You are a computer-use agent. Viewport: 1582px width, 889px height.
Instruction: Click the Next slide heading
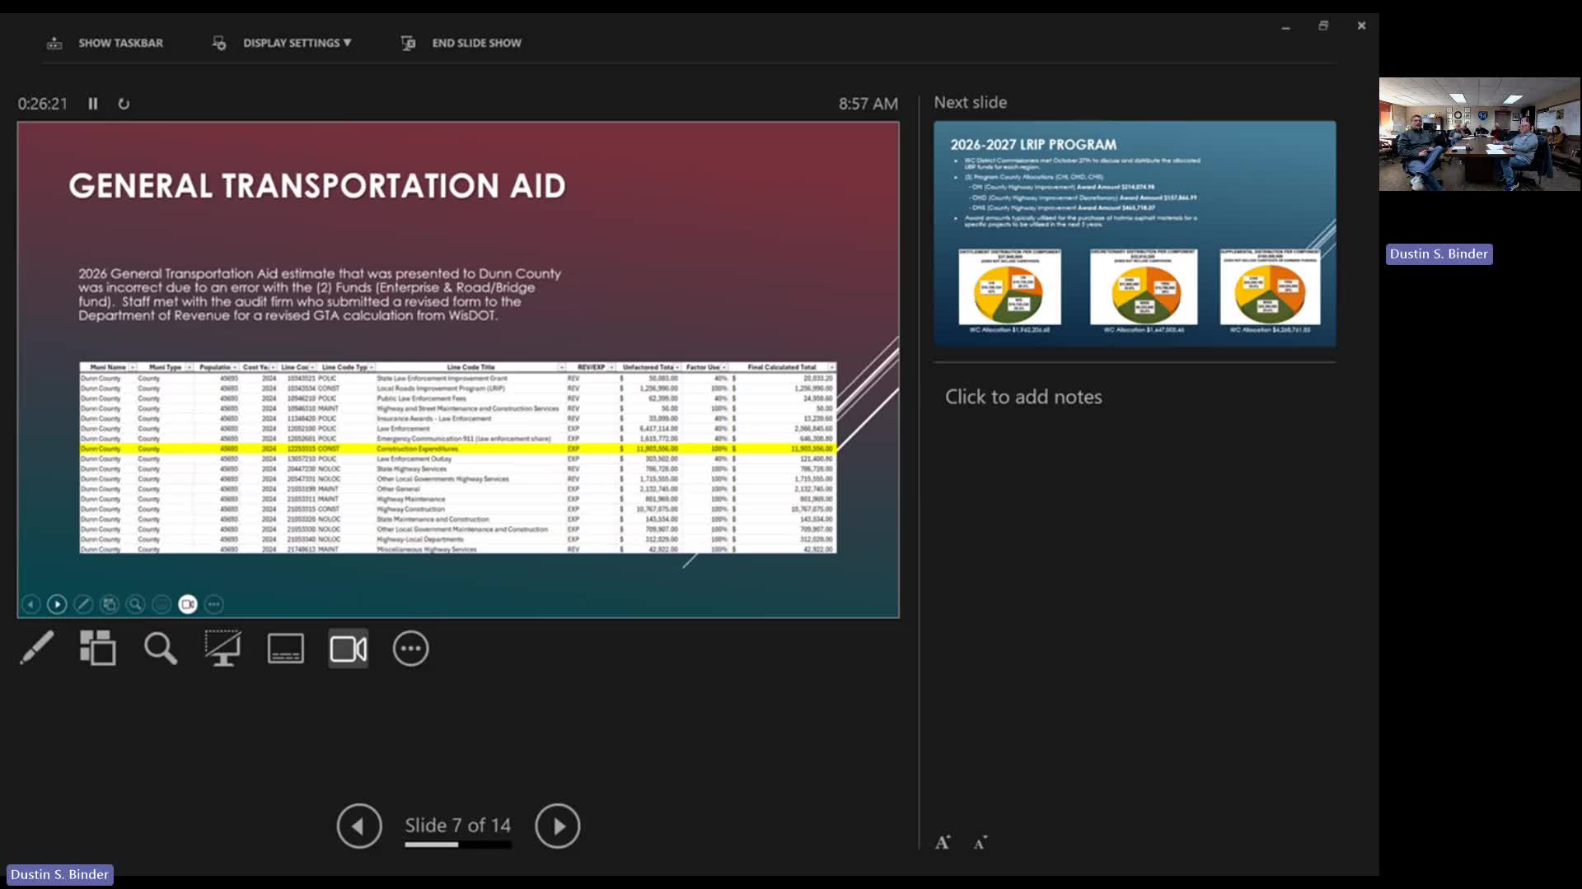(969, 102)
